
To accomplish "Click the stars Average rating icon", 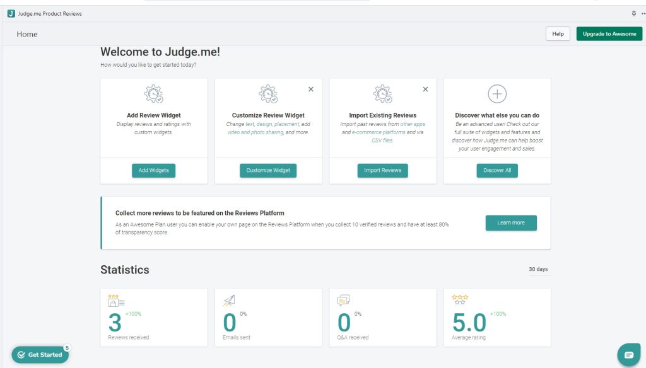I will tap(460, 299).
